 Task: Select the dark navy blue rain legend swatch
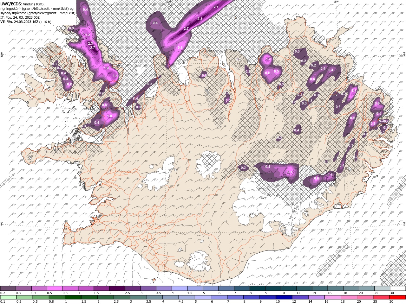click(x=283, y=297)
